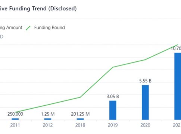This screenshot has height=134, width=181.
Task: Toggle the Funding Amount legend label
Action: (11, 28)
